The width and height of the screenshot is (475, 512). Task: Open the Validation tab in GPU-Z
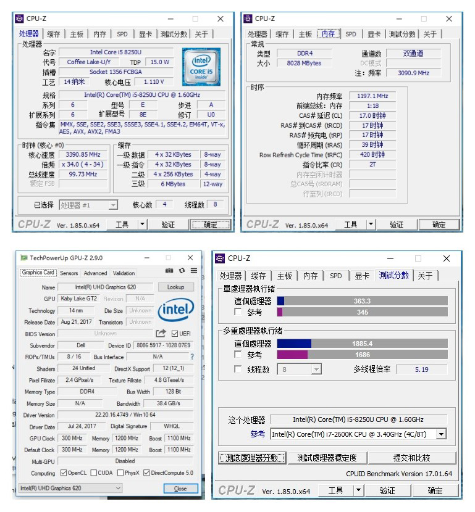(124, 273)
